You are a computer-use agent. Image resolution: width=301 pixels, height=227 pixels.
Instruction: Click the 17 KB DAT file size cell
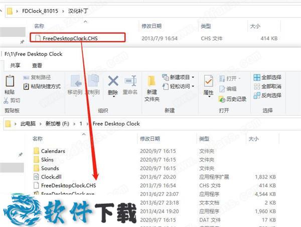click(269, 220)
